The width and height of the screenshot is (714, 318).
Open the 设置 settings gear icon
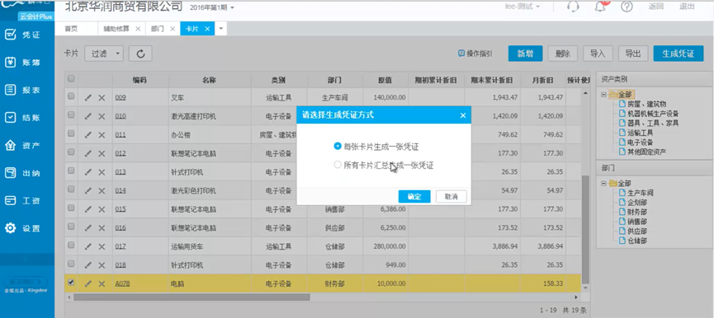coord(11,228)
